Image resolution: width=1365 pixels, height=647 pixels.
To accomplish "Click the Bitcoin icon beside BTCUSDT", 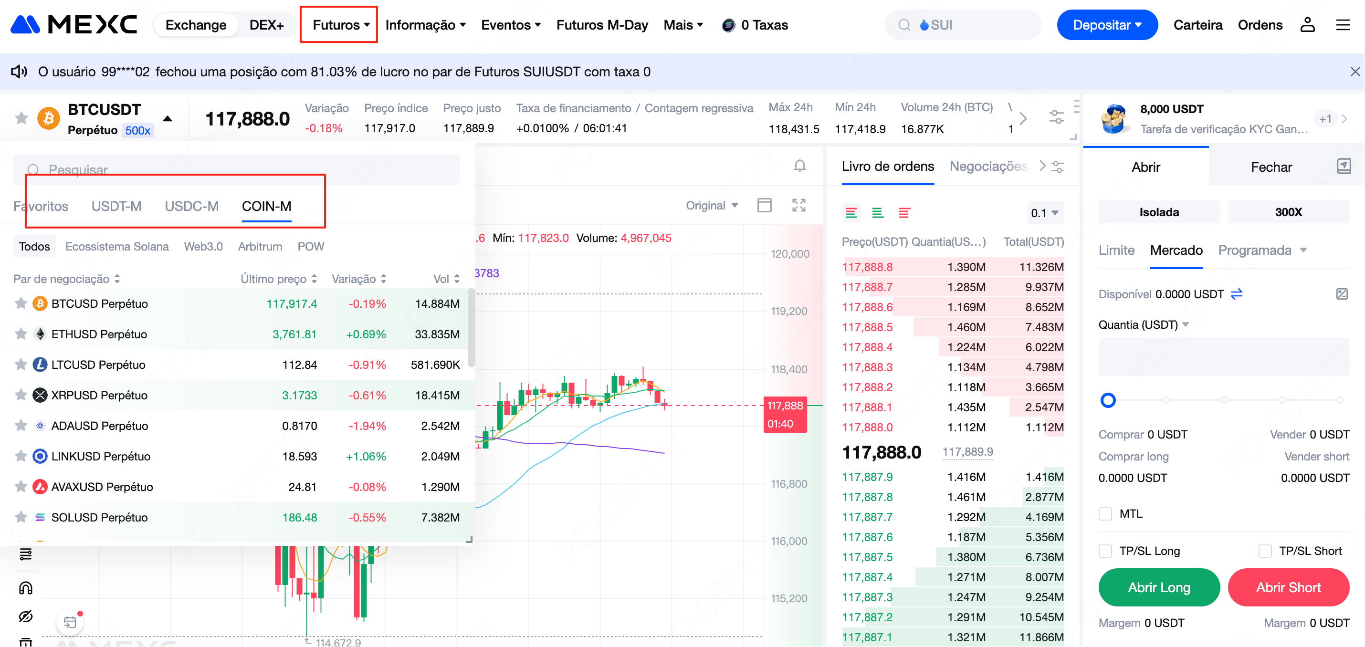I will (x=48, y=118).
